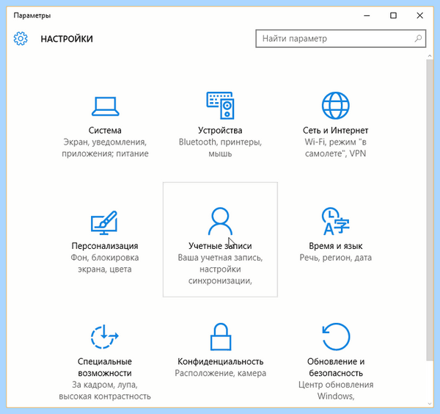Click the Параметры window title

(x=32, y=15)
